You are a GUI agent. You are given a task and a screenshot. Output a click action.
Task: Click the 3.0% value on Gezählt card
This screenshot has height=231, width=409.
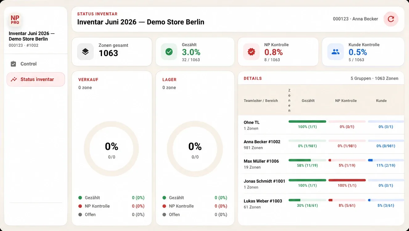pyautogui.click(x=191, y=52)
